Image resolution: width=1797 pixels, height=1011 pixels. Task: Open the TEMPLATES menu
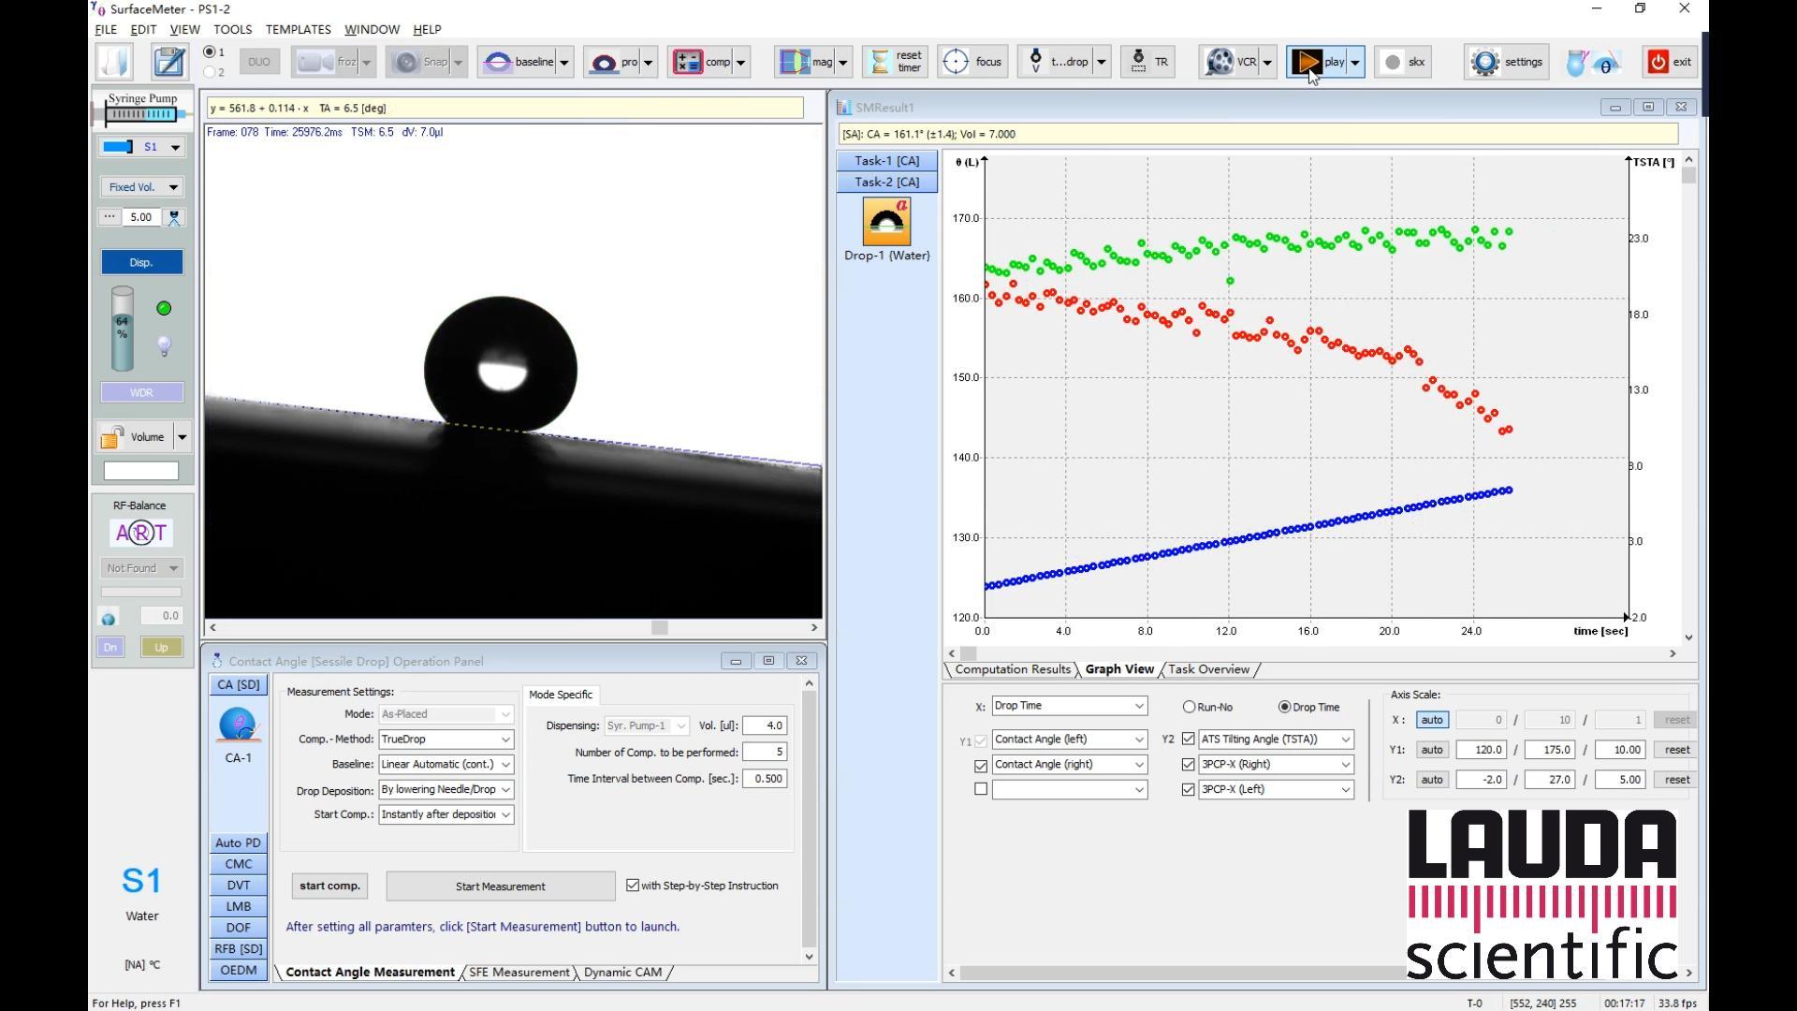click(298, 29)
